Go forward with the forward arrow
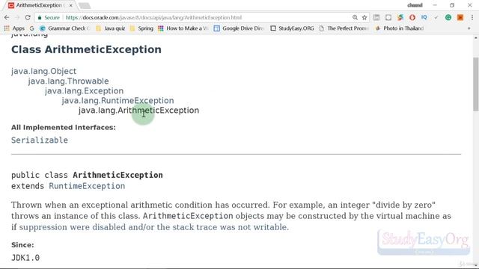This screenshot has height=269, width=479. 17,18
